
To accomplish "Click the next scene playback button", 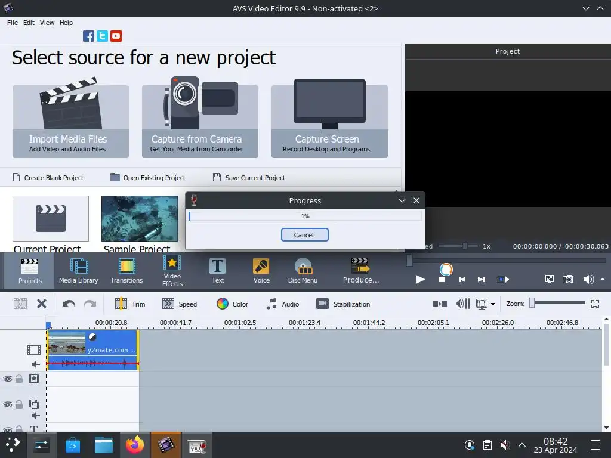I will click(503, 279).
